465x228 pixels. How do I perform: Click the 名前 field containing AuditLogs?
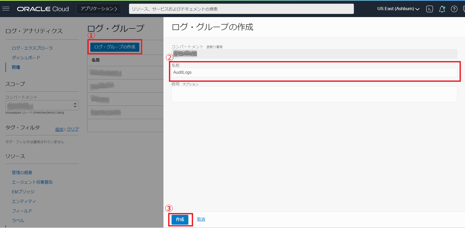coord(314,72)
